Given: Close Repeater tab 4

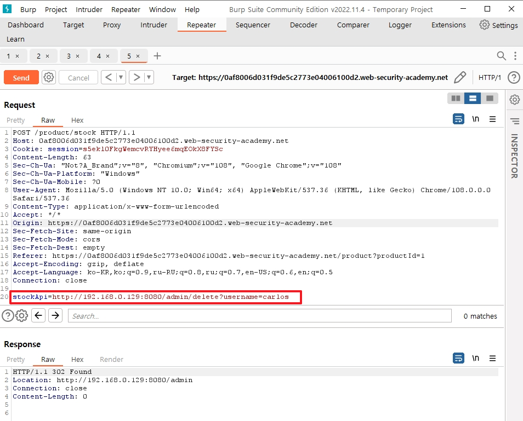Looking at the screenshot, I should click(108, 56).
